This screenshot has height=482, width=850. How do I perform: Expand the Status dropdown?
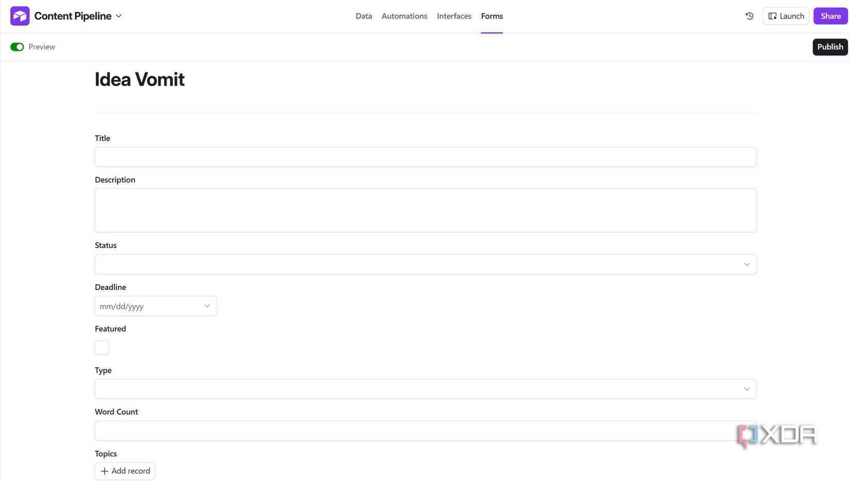[746, 264]
